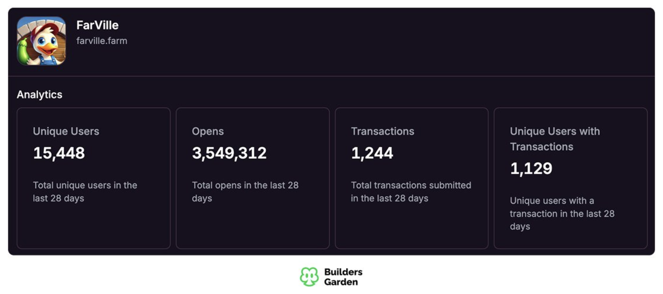Click the 3,549,312 opens number
This screenshot has width=663, height=294.
(229, 153)
